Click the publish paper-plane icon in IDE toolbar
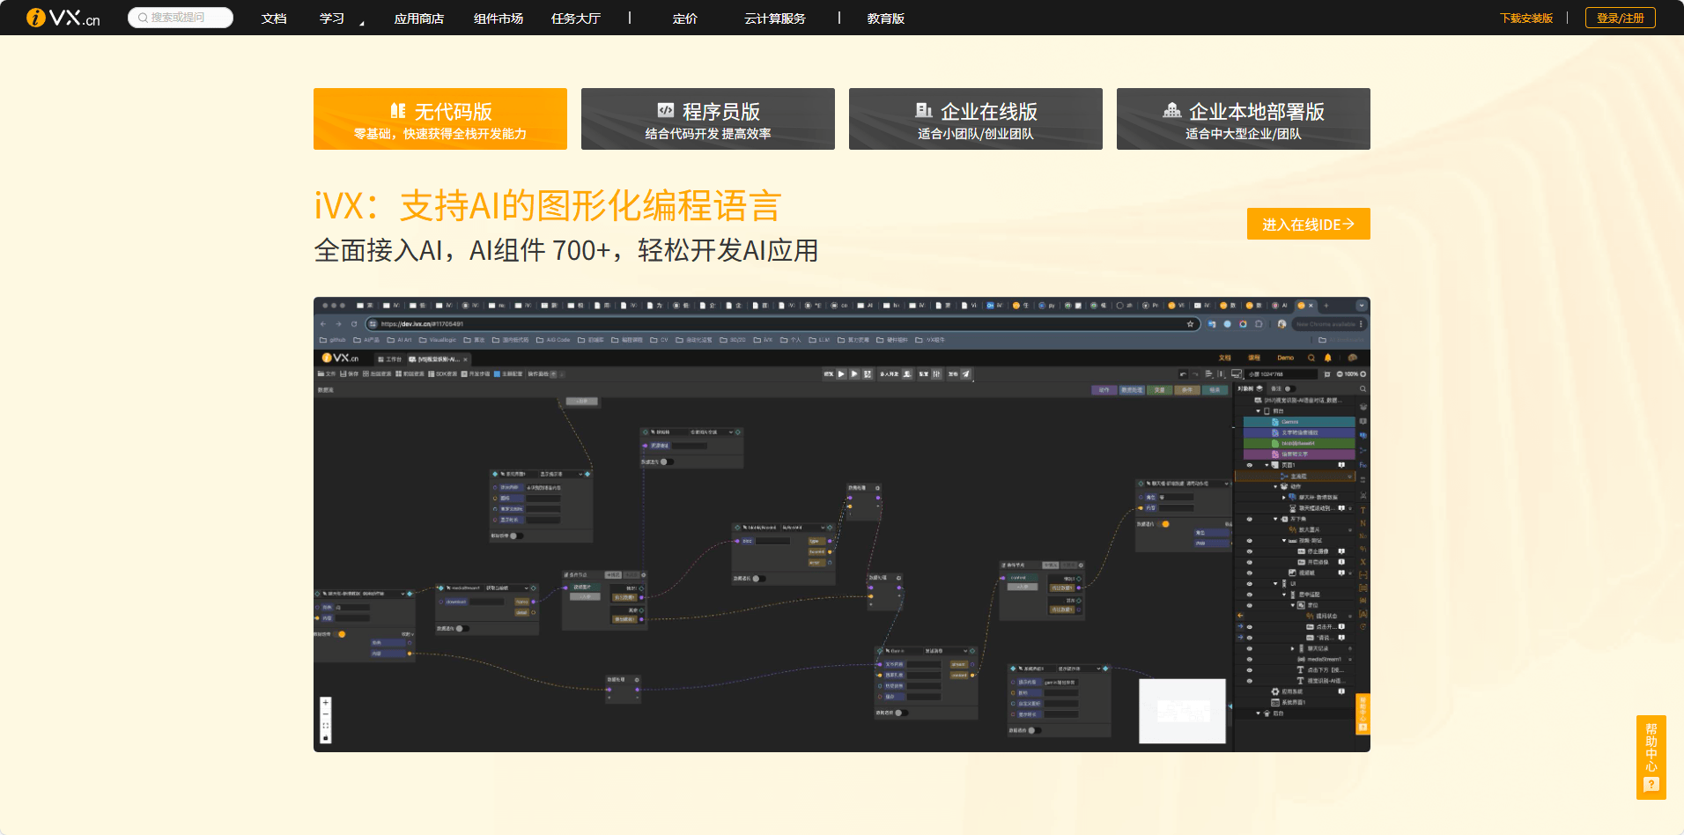The width and height of the screenshot is (1684, 835). (x=966, y=374)
